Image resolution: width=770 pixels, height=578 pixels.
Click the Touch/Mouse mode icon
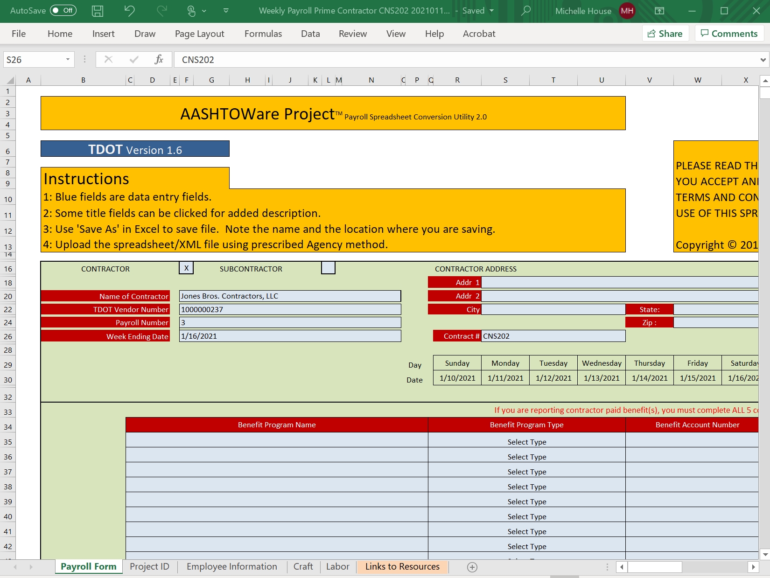coord(191,11)
